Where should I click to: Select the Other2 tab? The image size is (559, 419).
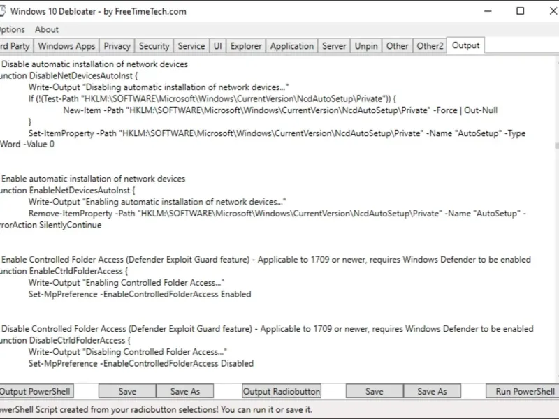(x=430, y=46)
